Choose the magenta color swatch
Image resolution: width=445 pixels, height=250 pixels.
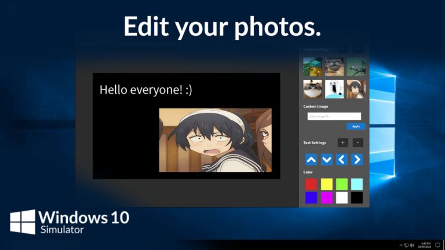tap(326, 198)
